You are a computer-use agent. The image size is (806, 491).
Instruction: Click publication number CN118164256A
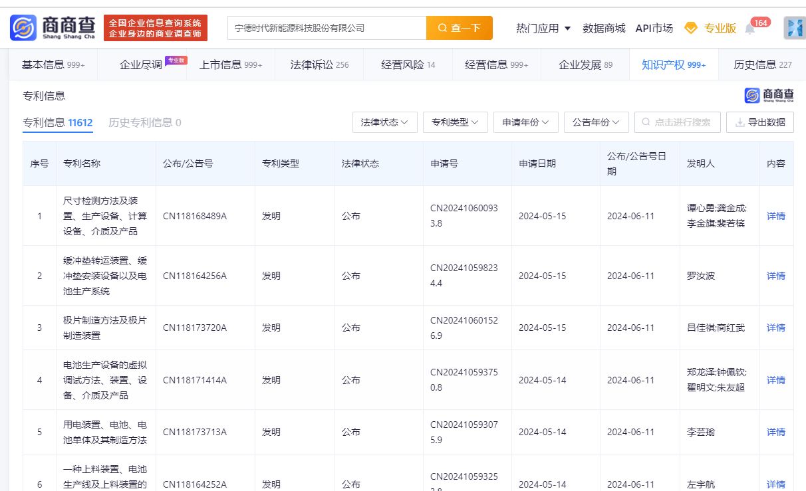195,276
